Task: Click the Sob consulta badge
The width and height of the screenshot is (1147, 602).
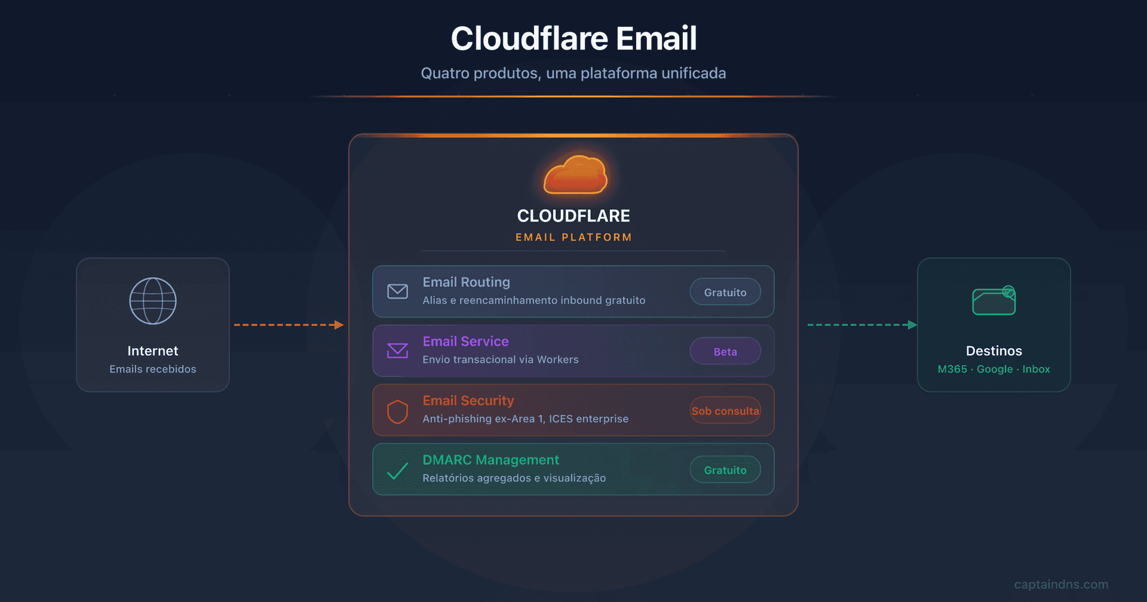Action: (x=725, y=411)
